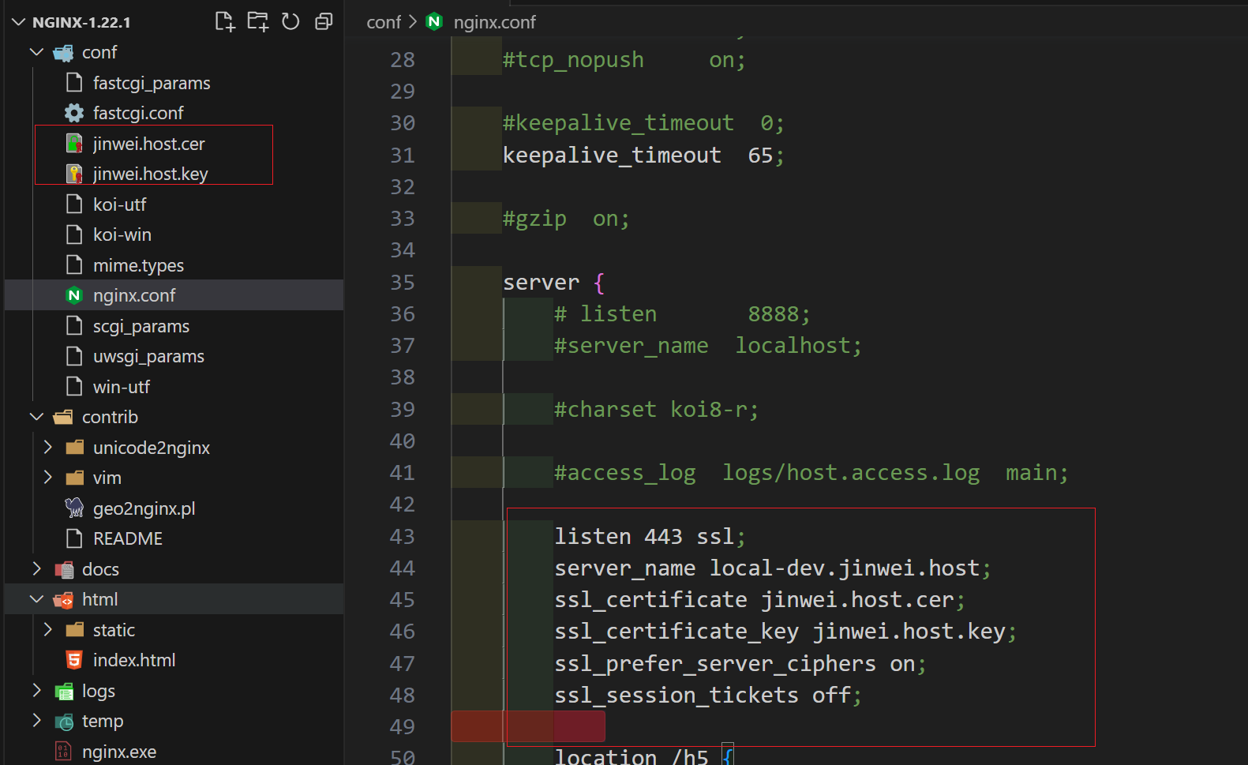Click the file icon of mime.types
Screen dimensions: 1248x765
74,264
